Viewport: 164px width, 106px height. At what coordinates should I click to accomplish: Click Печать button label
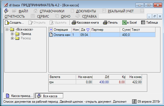tap(113, 23)
